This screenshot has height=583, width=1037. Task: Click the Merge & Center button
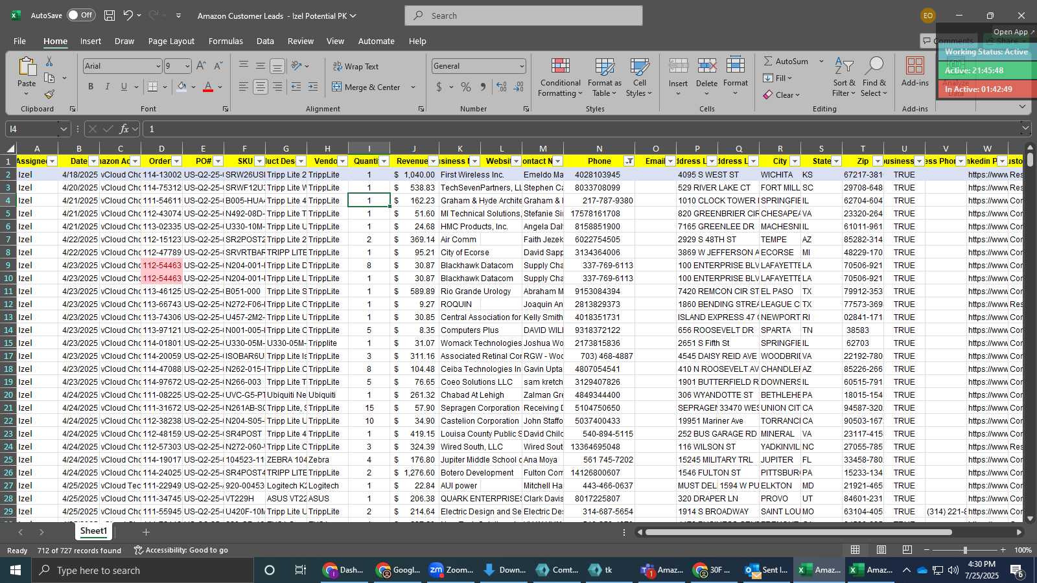(366, 87)
